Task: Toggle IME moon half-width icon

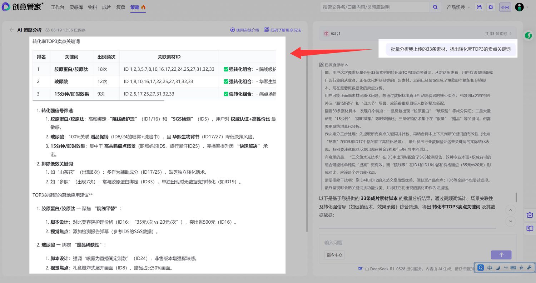Action: coord(498,268)
